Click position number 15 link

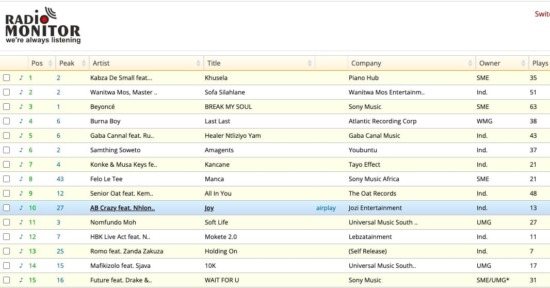pyautogui.click(x=33, y=280)
